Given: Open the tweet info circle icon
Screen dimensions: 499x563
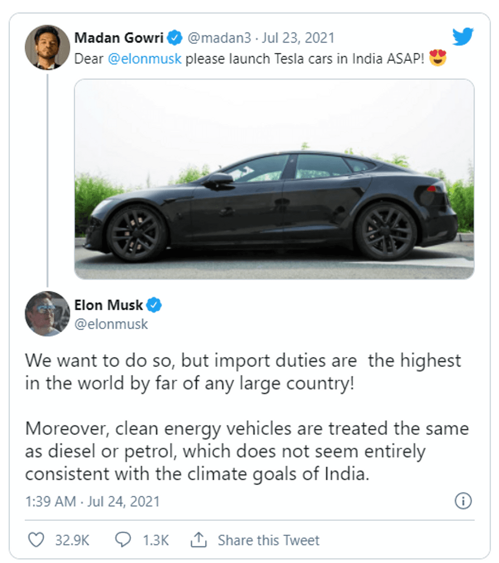Looking at the screenshot, I should [464, 501].
